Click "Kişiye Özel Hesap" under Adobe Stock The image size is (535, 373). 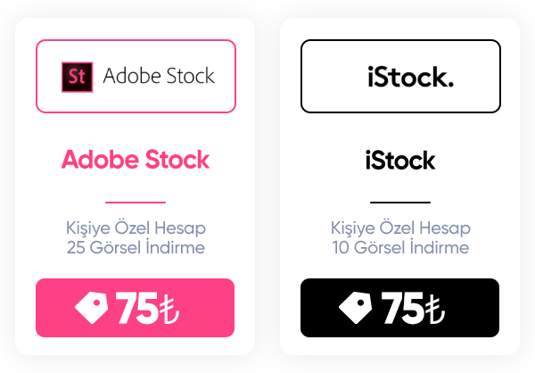coord(136,228)
